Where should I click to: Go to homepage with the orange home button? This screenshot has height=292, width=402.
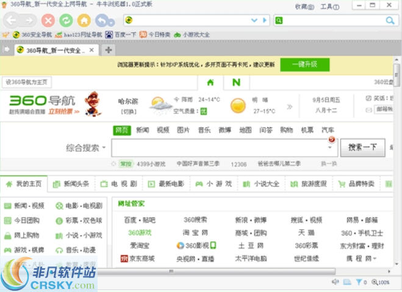click(84, 21)
